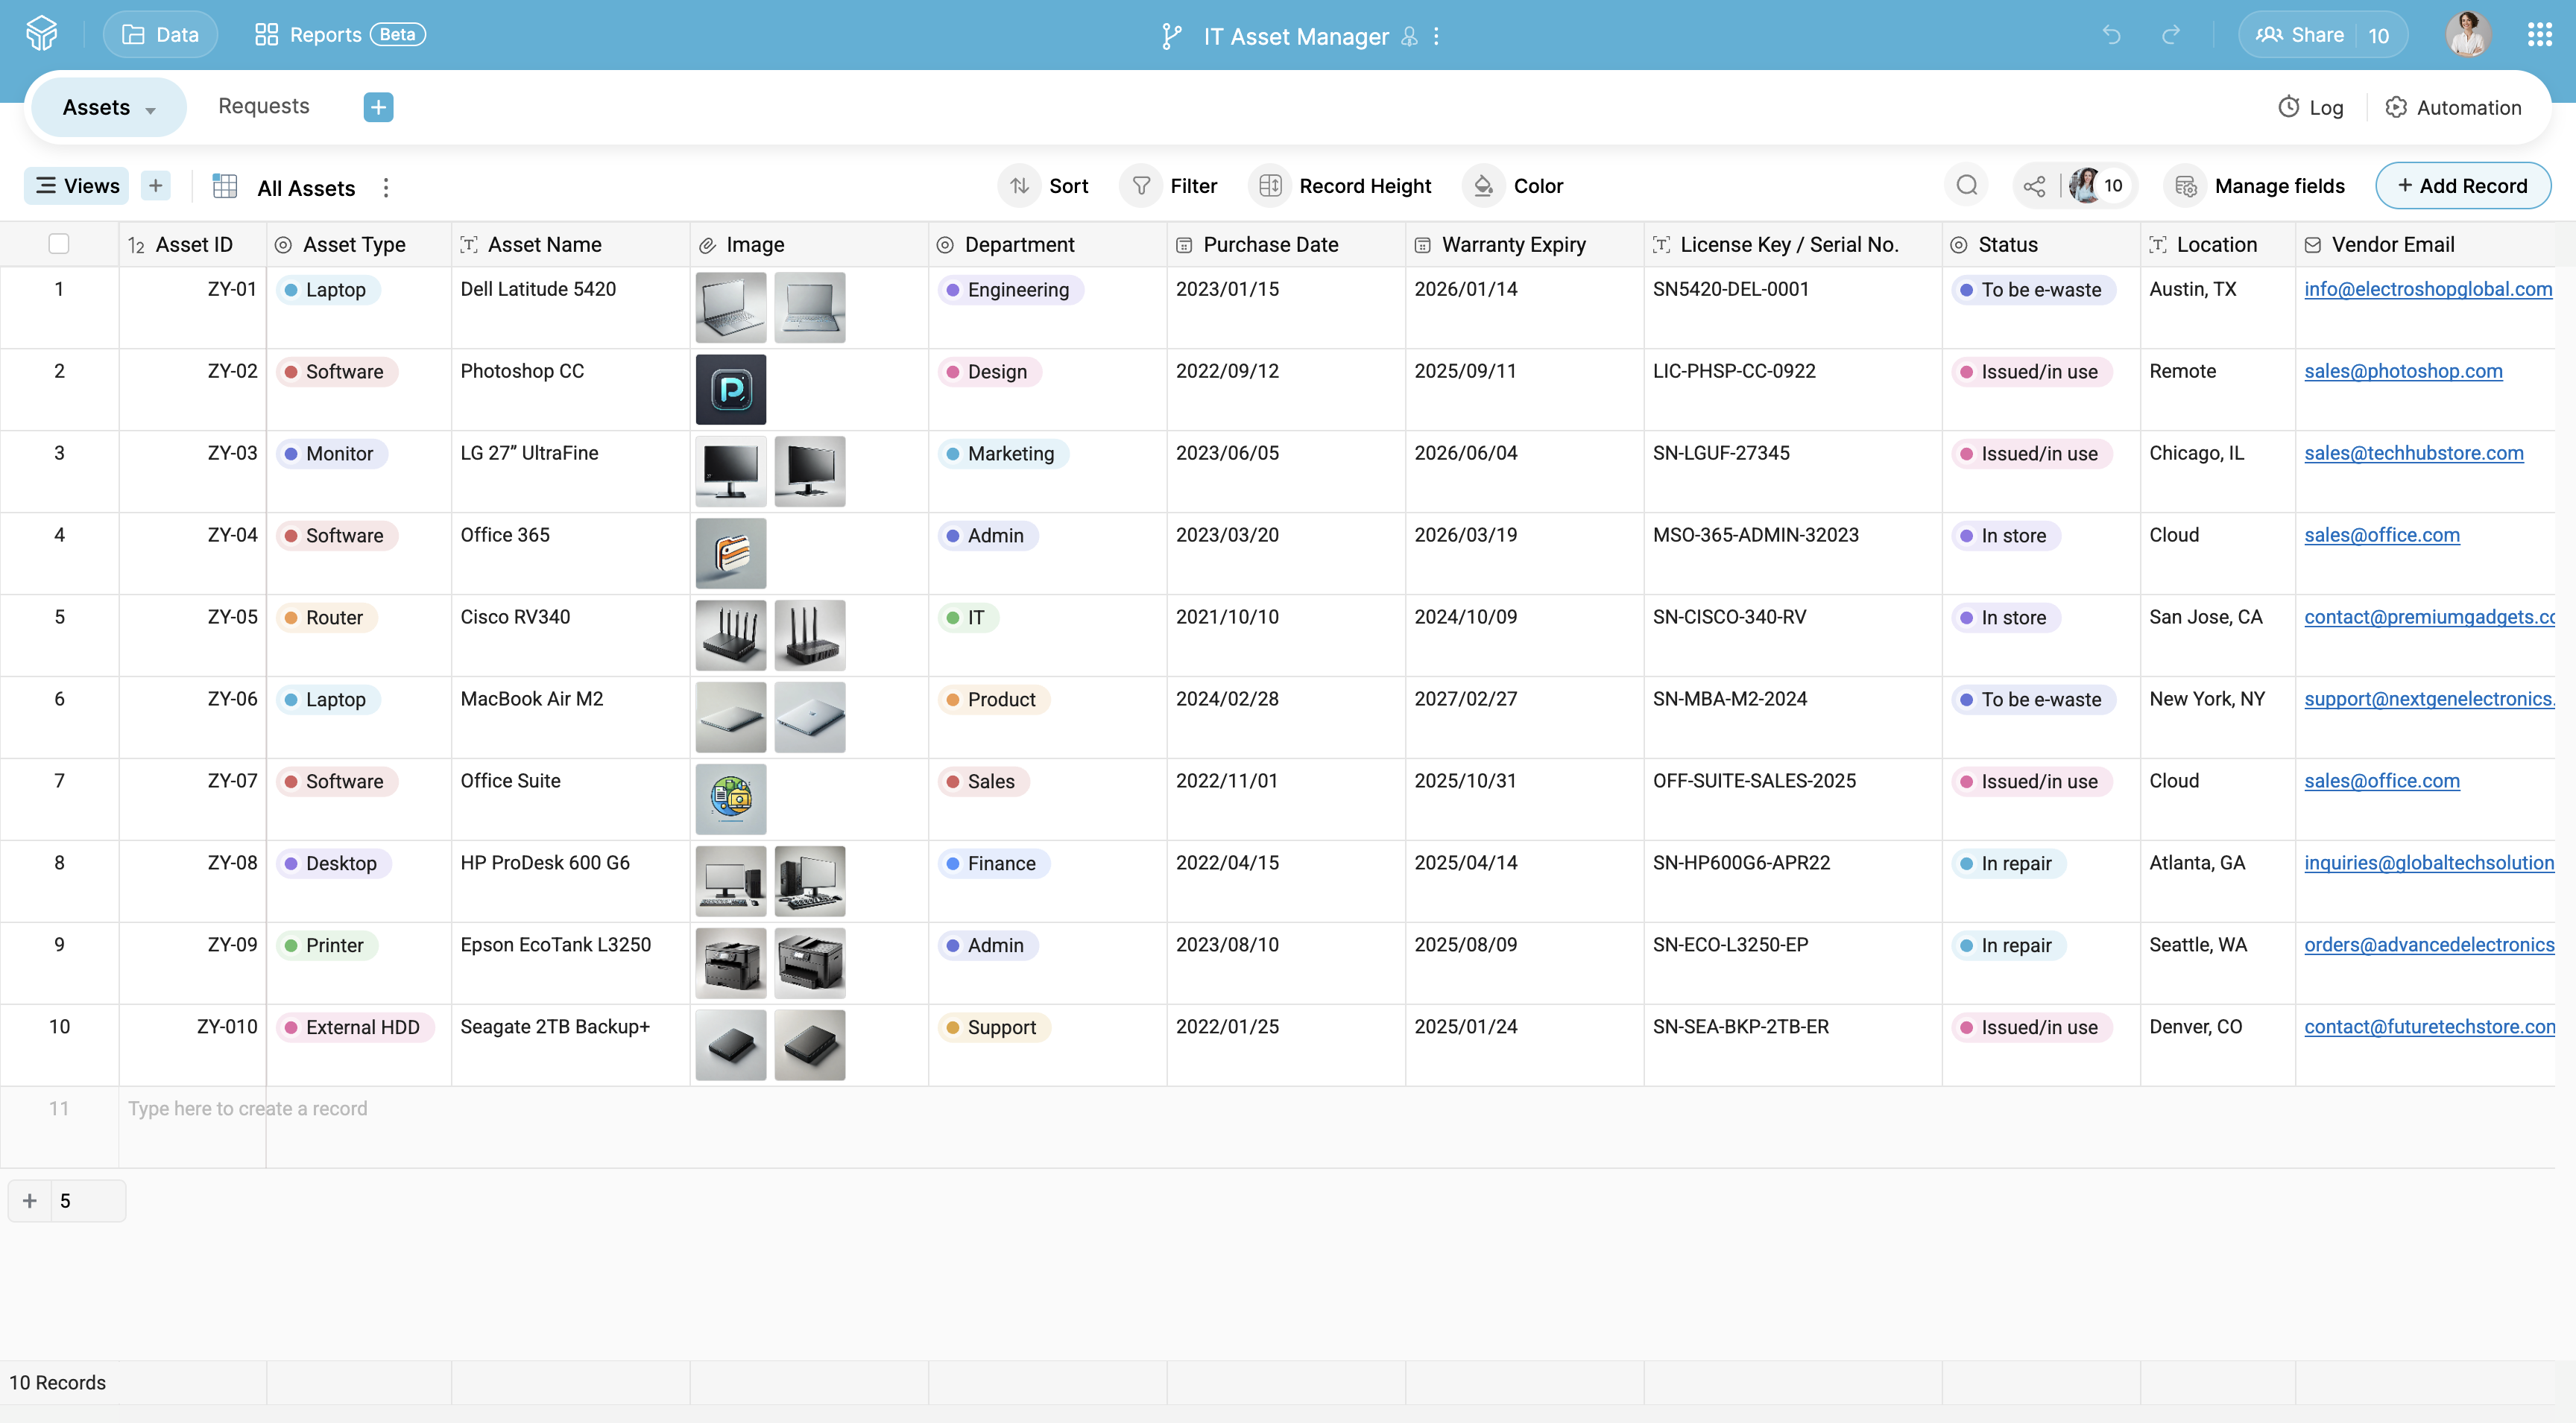Click the Add Record button
Image resolution: width=2576 pixels, height=1423 pixels.
(x=2463, y=185)
